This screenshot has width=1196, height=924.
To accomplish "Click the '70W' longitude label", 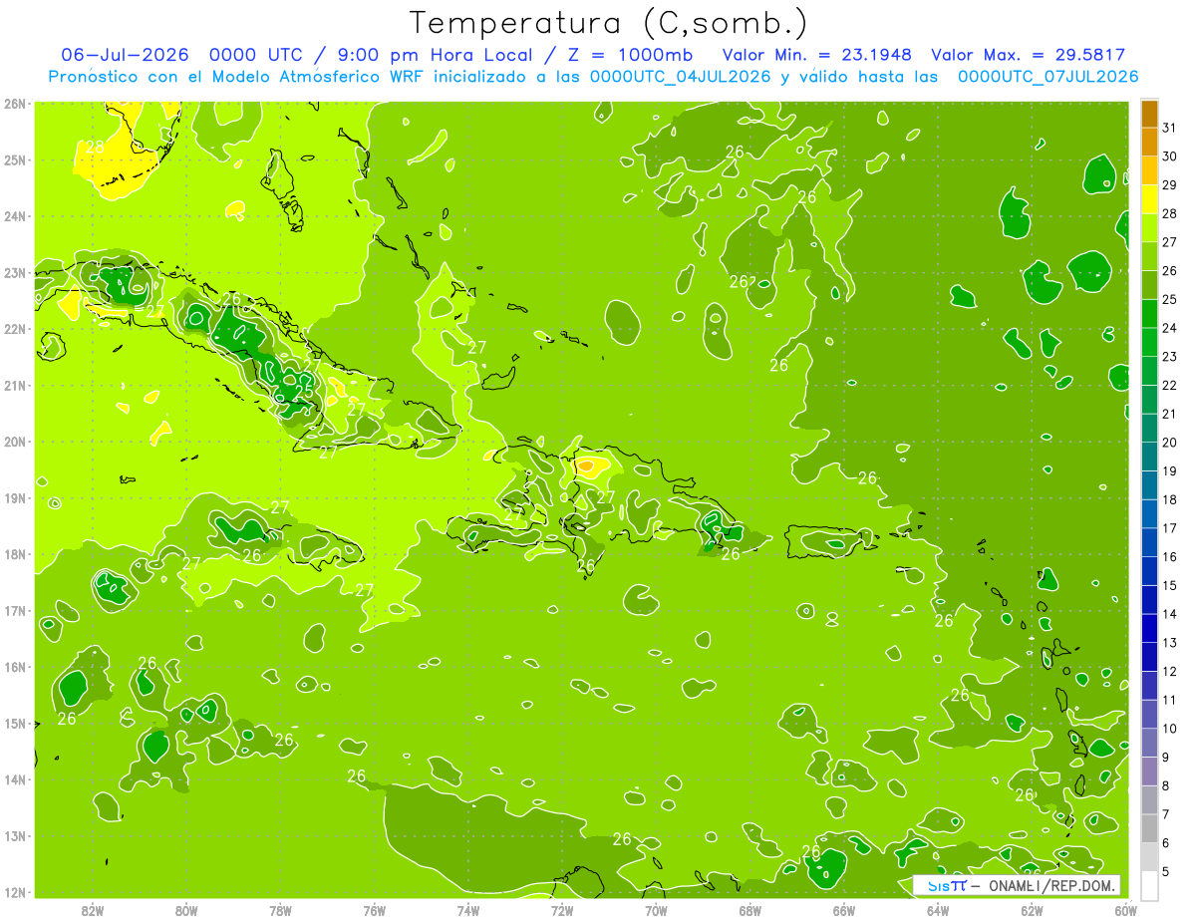I will pyautogui.click(x=656, y=910).
